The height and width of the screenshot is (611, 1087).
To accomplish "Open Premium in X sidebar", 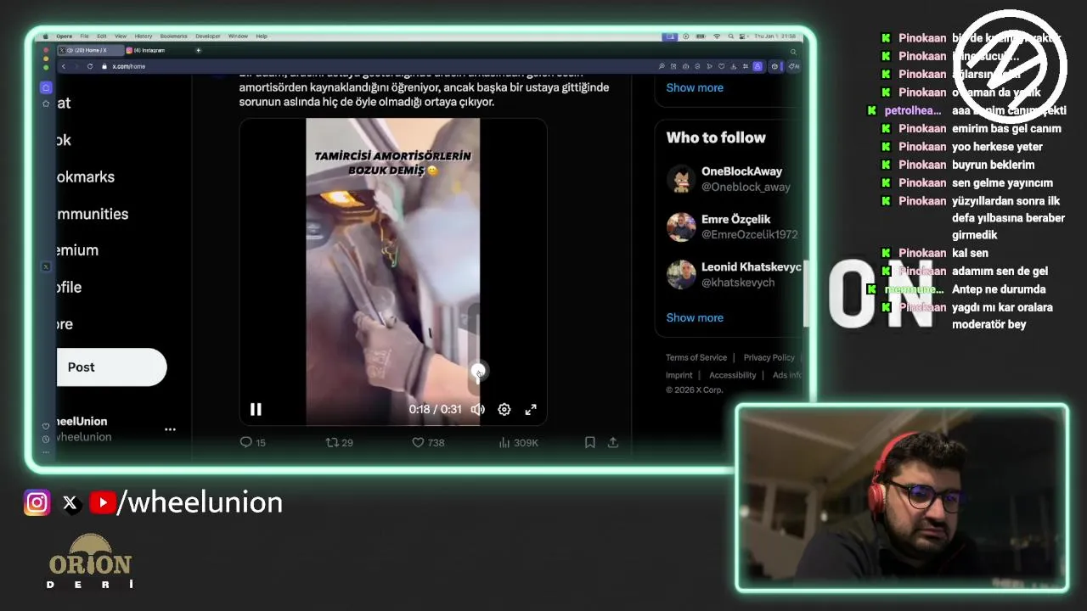I will (77, 250).
